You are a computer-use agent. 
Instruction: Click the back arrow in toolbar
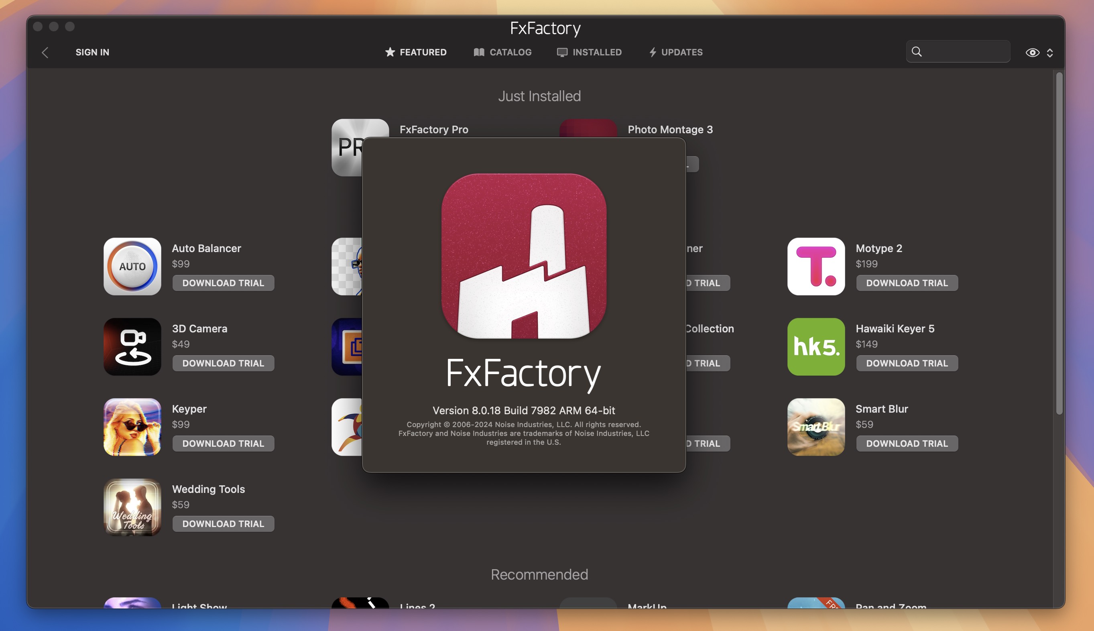(45, 53)
